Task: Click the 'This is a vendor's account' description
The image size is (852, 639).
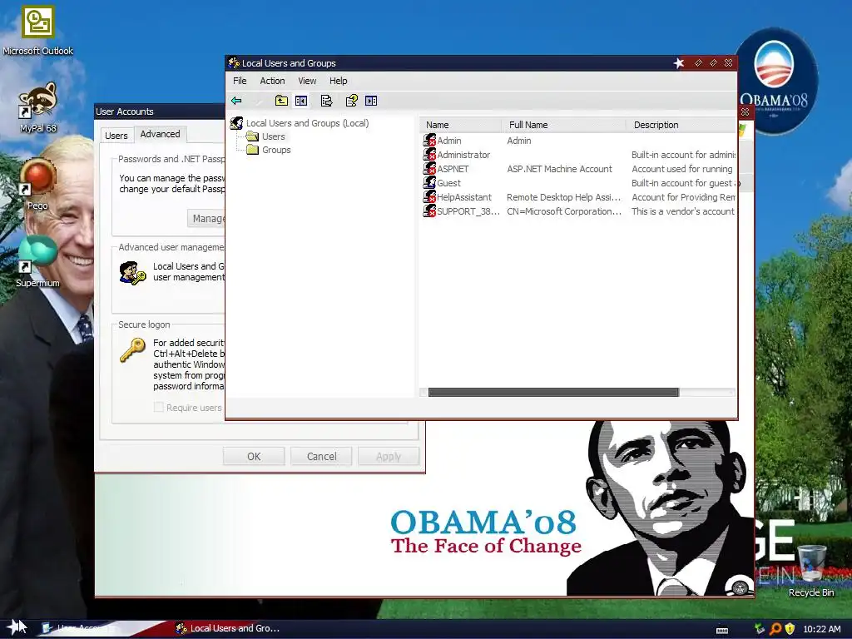Action: (x=683, y=211)
